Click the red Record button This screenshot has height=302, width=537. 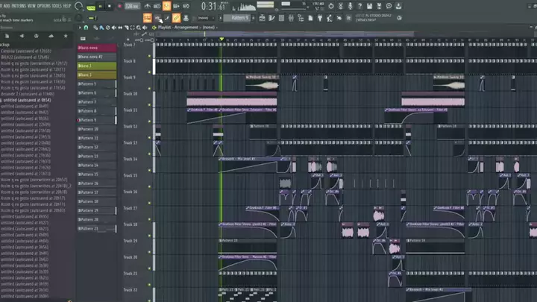point(118,6)
